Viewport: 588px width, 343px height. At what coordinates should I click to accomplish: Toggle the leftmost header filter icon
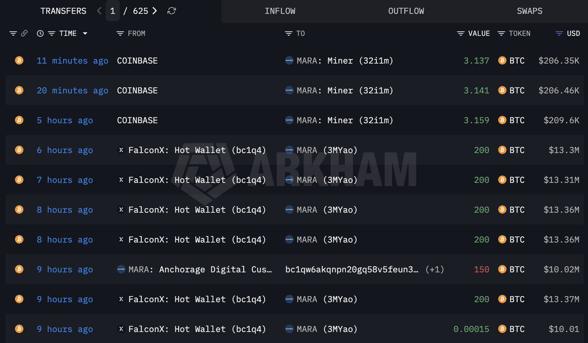[x=13, y=33]
